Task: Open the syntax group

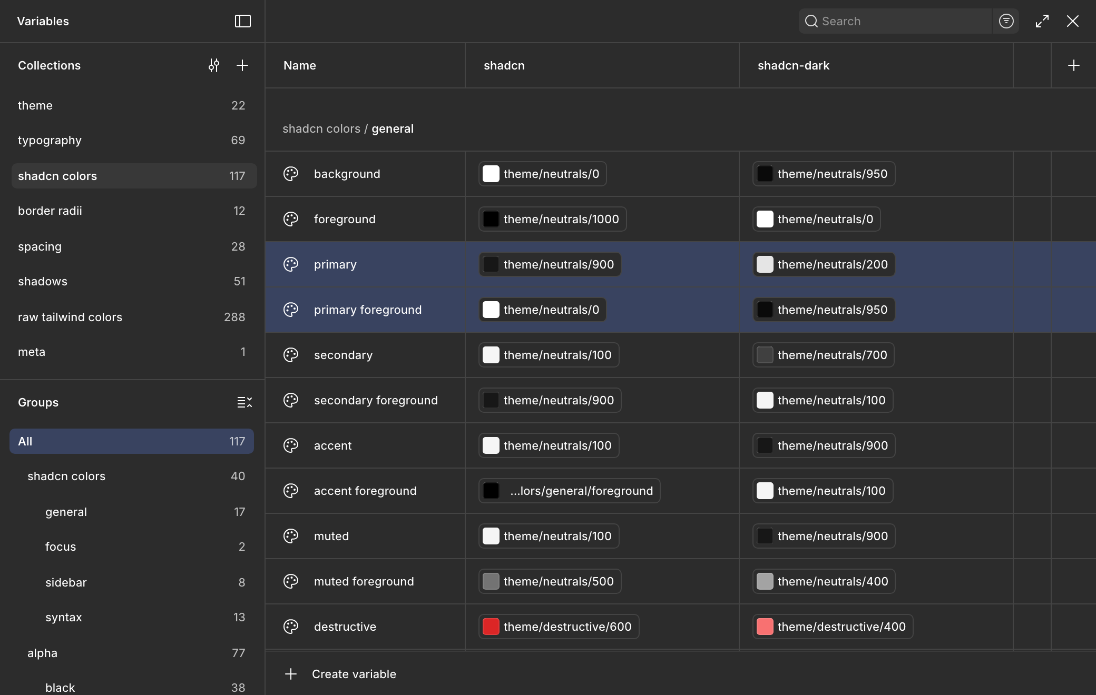Action: (132, 617)
